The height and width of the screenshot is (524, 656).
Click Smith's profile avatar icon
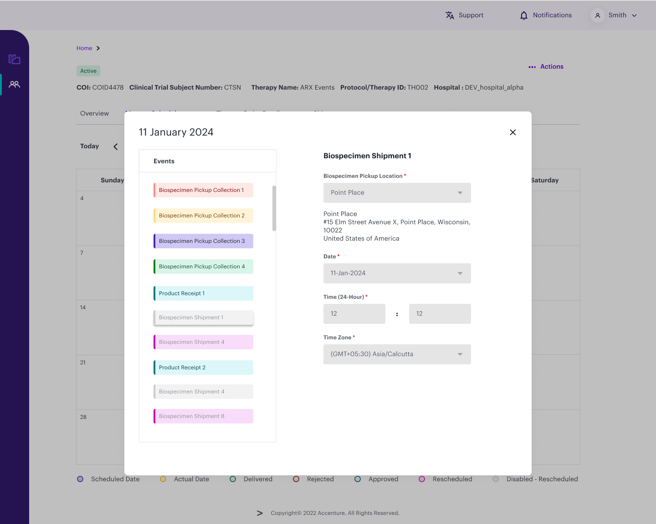(597, 15)
